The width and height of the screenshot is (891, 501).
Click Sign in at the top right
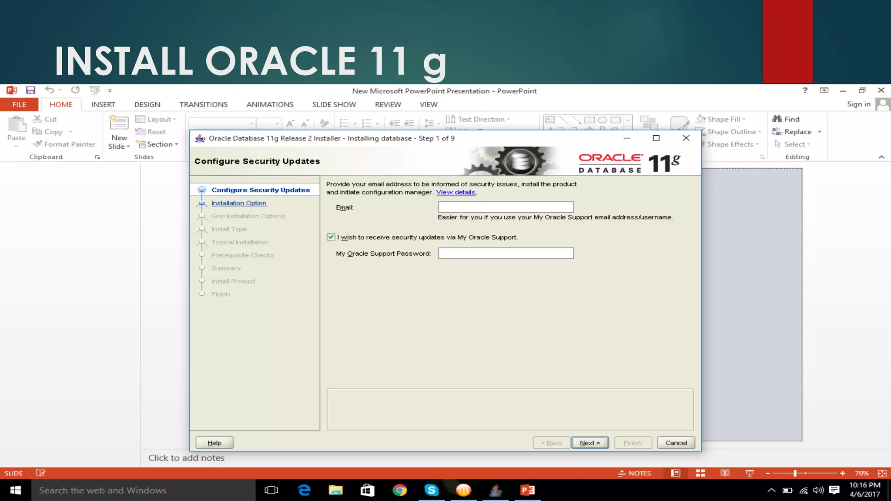[858, 104]
